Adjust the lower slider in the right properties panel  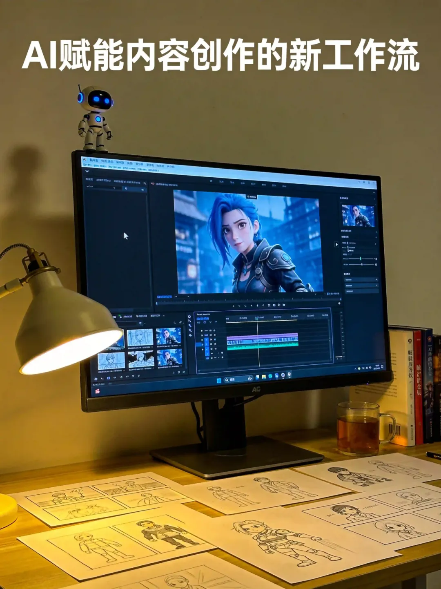[361, 264]
